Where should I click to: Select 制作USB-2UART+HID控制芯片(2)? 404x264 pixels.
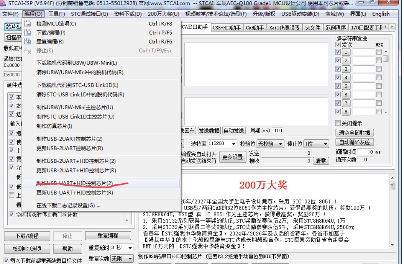pyautogui.click(x=102, y=161)
